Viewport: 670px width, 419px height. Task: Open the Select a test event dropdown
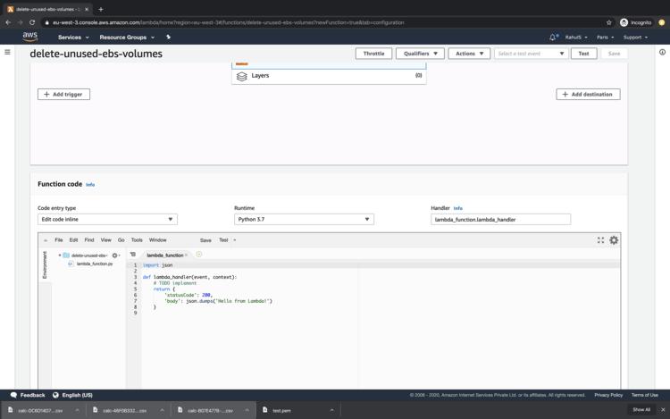(x=531, y=54)
